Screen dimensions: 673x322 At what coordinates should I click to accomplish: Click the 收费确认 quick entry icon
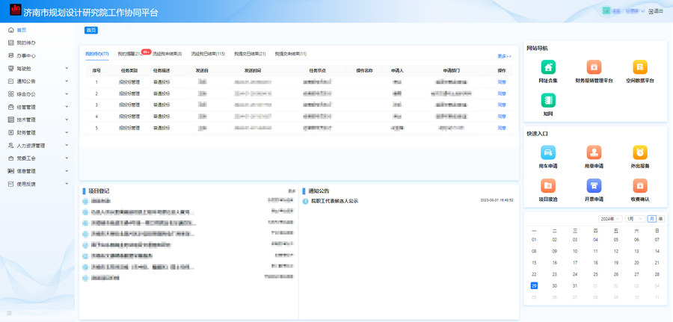[639, 186]
